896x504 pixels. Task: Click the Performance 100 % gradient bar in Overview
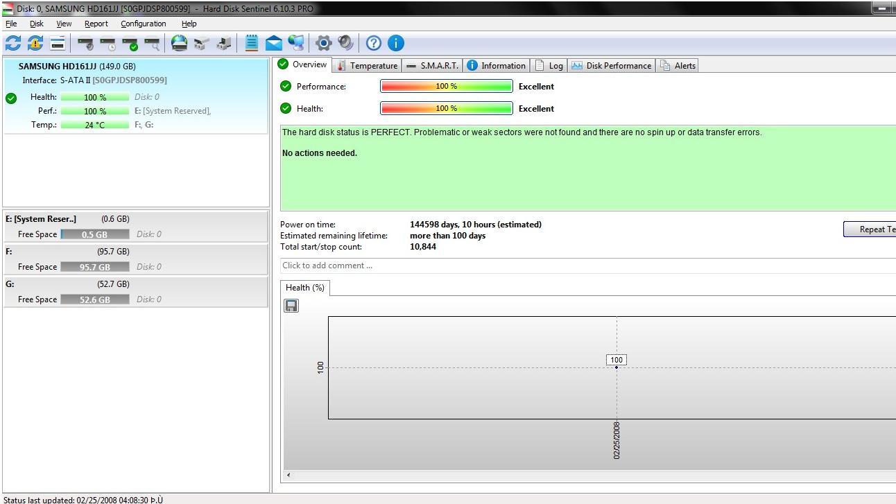447,87
